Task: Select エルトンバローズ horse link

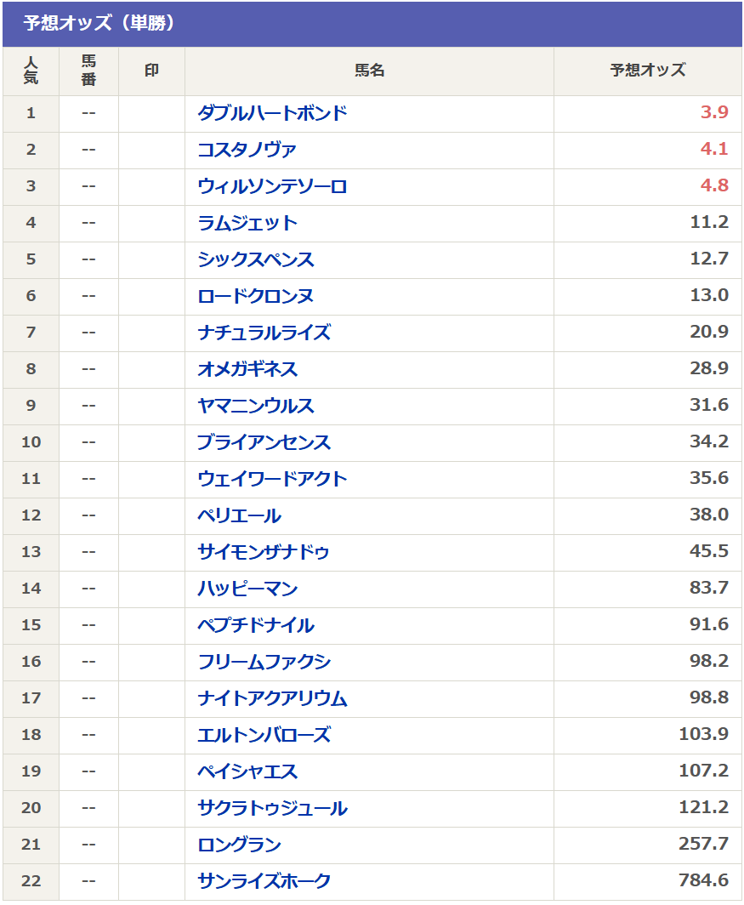Action: point(264,735)
